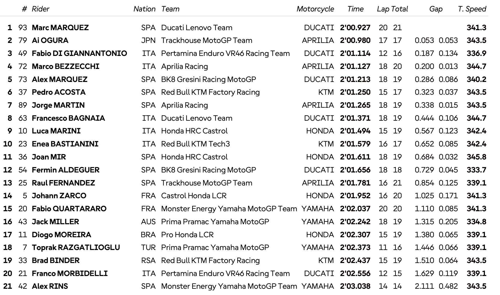Click Red Bull KTM Tech3 team name
500x295 pixels.
(195, 144)
